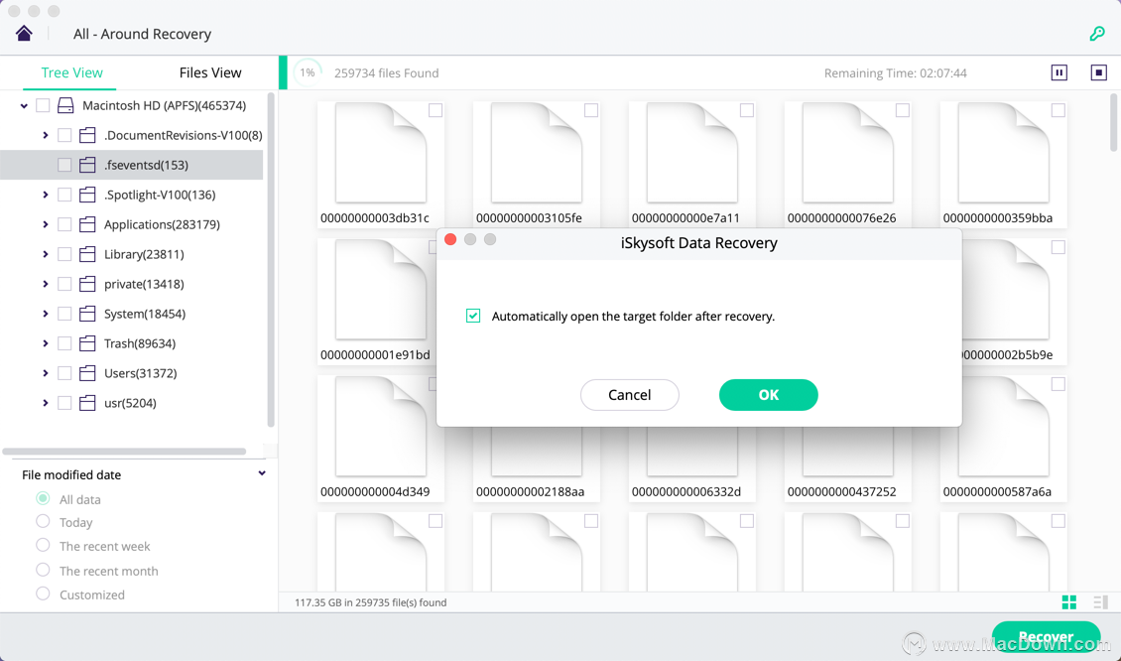
Task: Click the private folder icon
Action: point(87,284)
